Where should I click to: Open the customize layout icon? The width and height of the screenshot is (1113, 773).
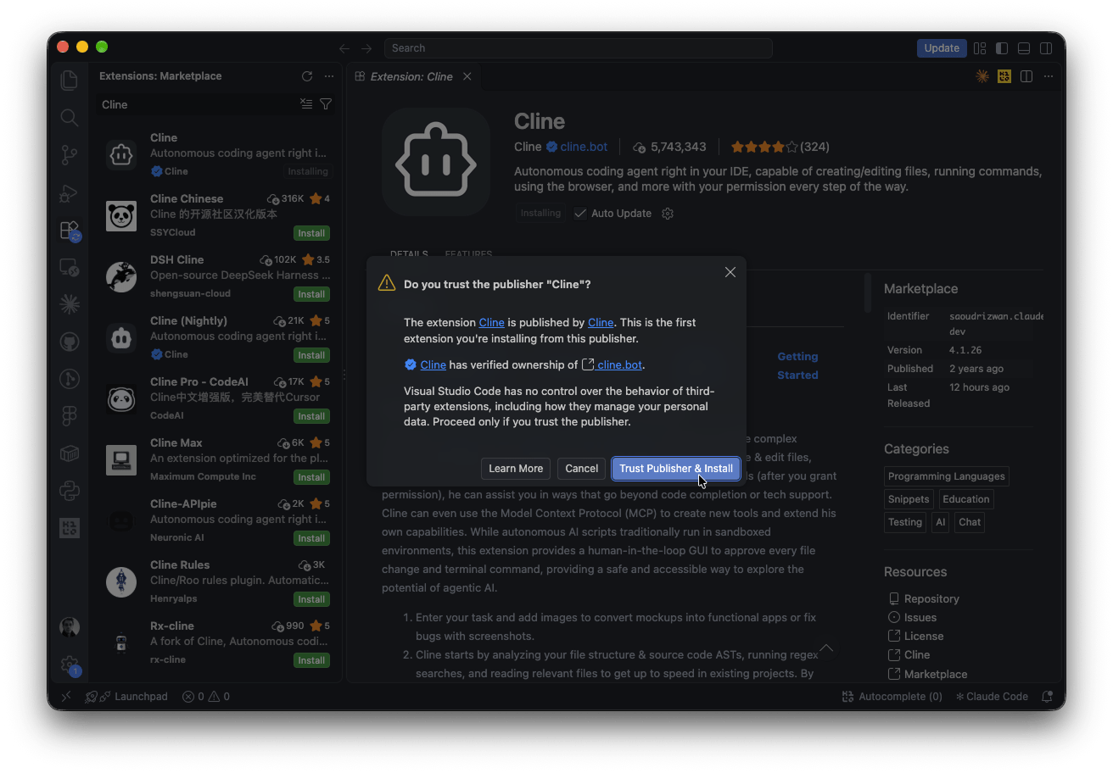click(980, 48)
